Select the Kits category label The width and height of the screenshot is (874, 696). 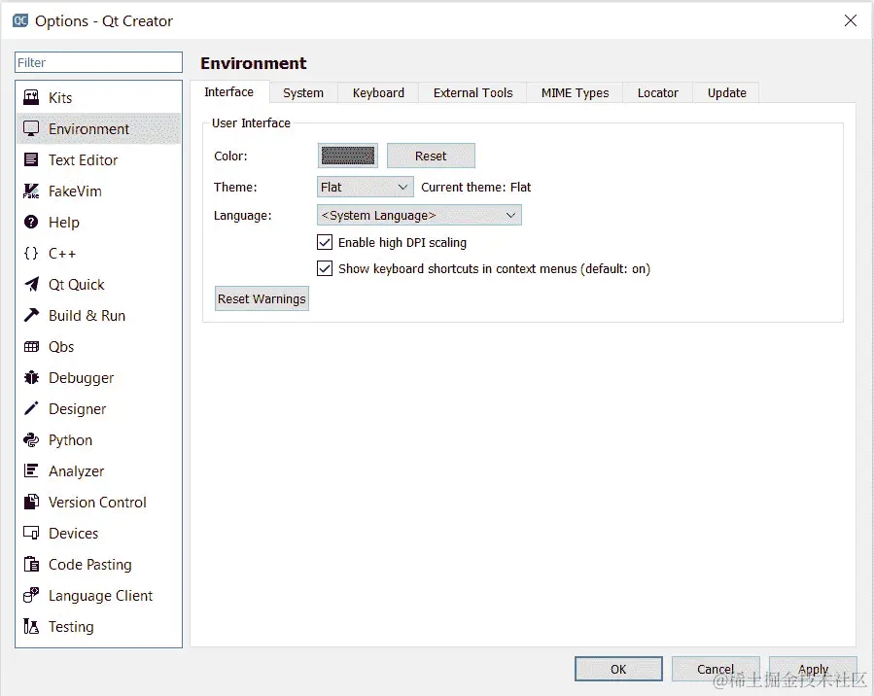pyautogui.click(x=60, y=98)
